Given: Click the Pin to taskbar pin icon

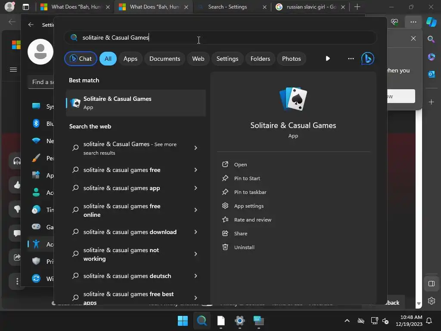Looking at the screenshot, I should click(x=225, y=192).
